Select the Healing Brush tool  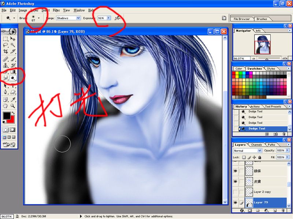pos(5,59)
